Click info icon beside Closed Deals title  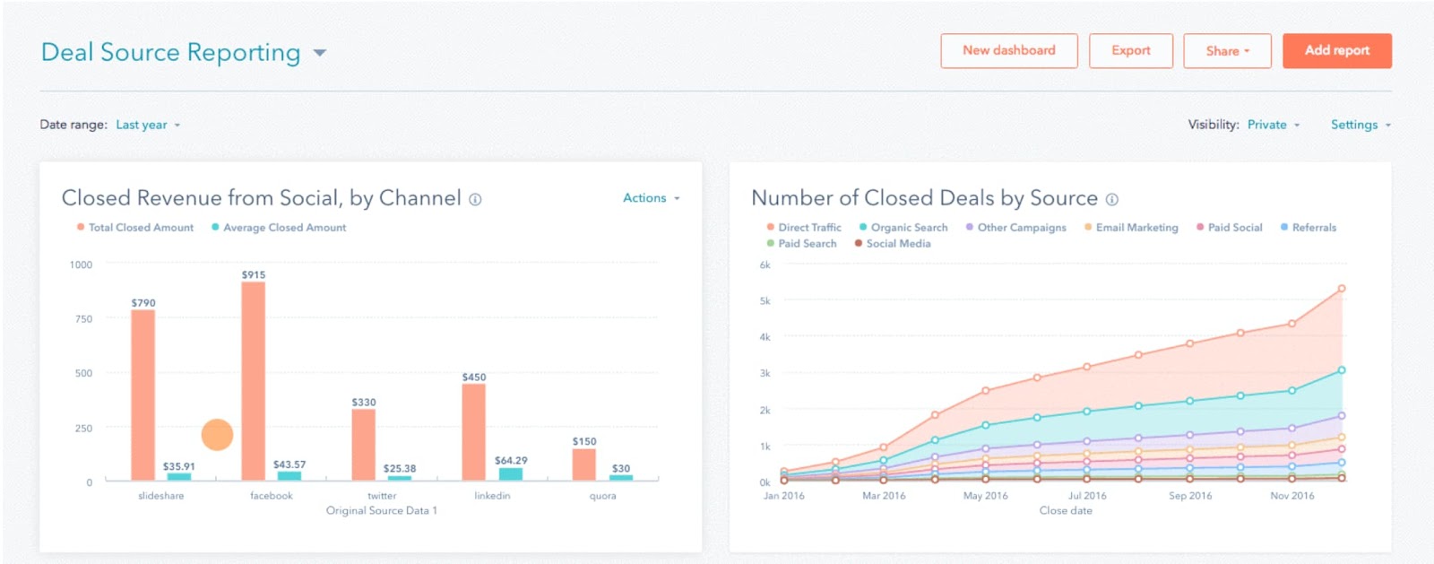[x=1111, y=199]
